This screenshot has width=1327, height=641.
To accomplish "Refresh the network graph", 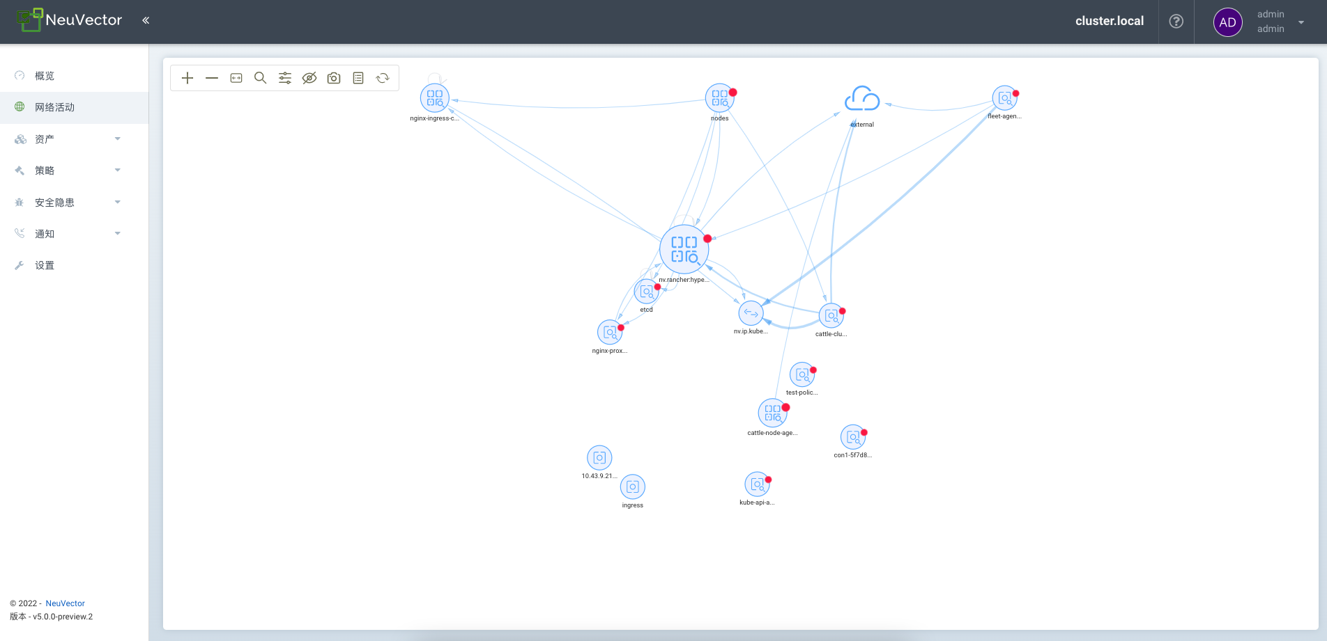I will [383, 78].
